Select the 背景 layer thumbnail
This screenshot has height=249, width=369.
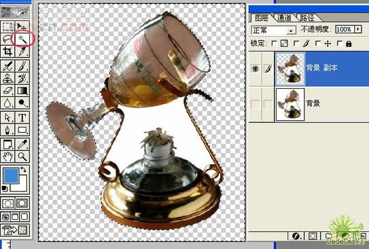[x=290, y=104]
